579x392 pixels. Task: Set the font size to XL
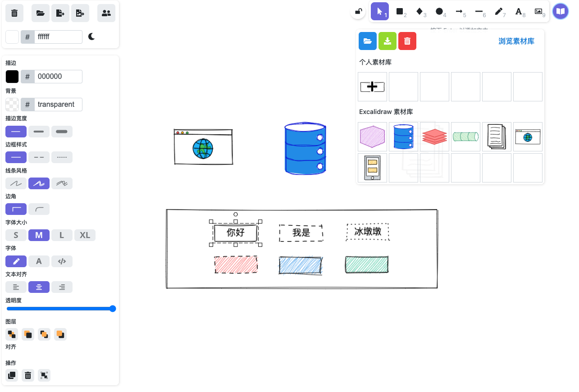85,235
